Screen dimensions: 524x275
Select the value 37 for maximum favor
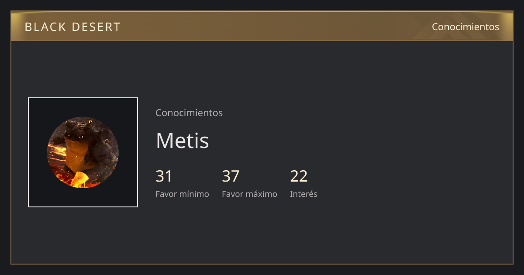(231, 176)
